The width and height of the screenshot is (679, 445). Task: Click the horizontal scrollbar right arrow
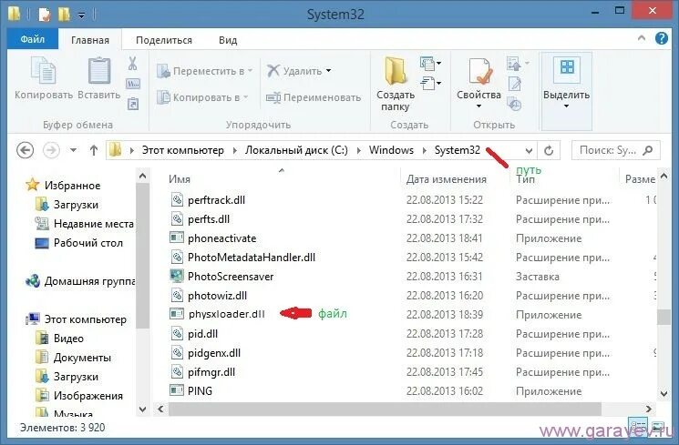click(648, 409)
